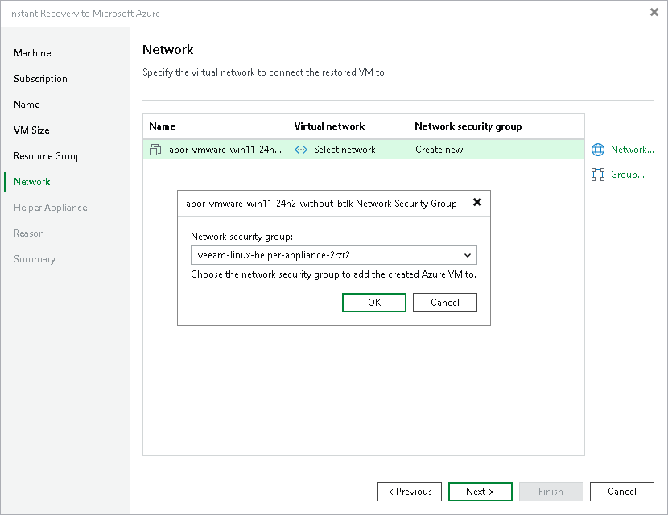Confirm with the OK button
This screenshot has height=515, width=668.
click(x=374, y=303)
